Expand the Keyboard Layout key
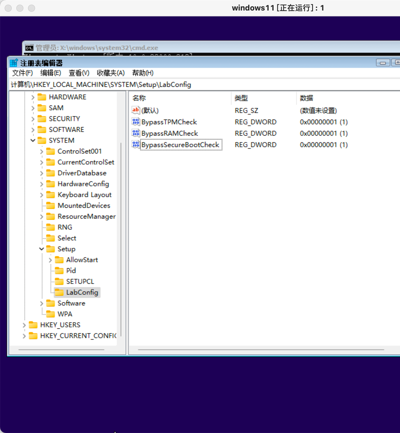The width and height of the screenshot is (400, 433). [41, 195]
